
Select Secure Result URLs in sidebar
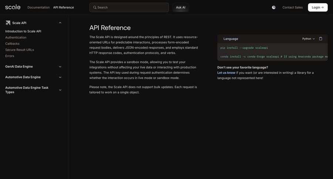[20, 50]
